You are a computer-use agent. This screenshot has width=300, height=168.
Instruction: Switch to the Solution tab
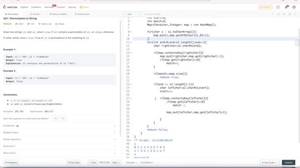(35, 14)
